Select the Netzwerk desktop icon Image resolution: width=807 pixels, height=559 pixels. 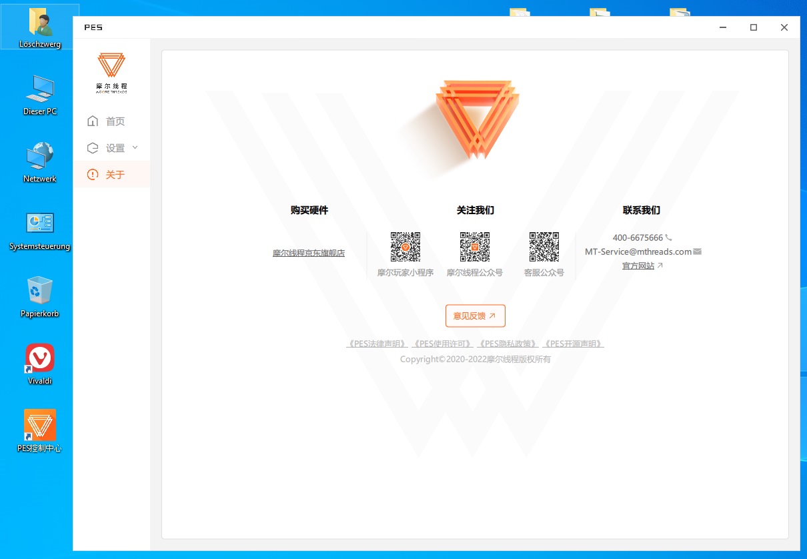click(x=40, y=163)
